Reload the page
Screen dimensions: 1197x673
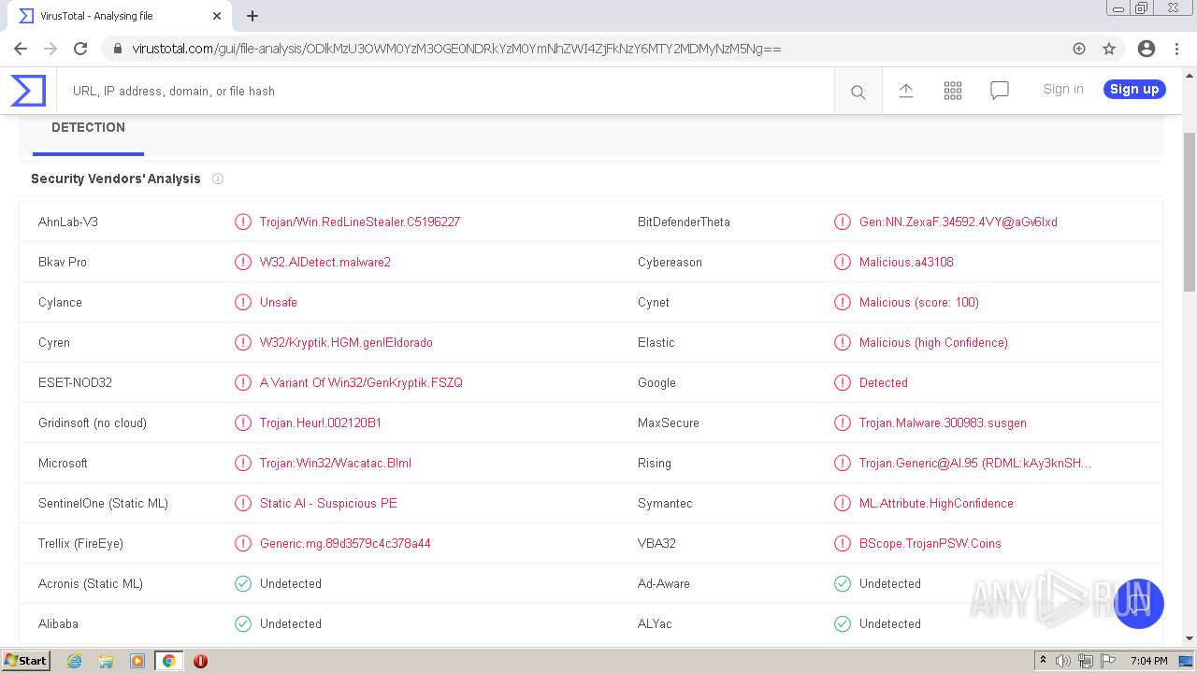[x=80, y=49]
